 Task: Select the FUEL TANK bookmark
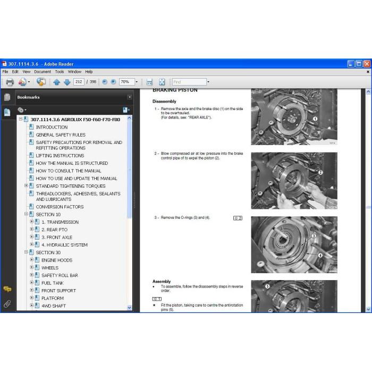pyautogui.click(x=53, y=283)
